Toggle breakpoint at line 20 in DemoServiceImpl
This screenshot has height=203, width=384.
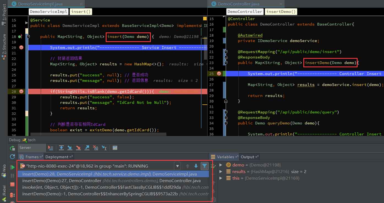(x=21, y=48)
